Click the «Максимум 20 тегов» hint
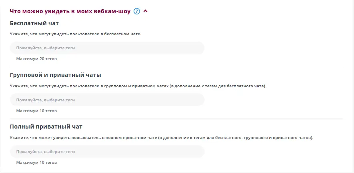The height and width of the screenshot is (173, 354). (36, 59)
